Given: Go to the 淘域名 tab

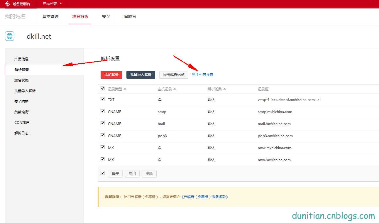Looking at the screenshot, I should click(130, 16).
